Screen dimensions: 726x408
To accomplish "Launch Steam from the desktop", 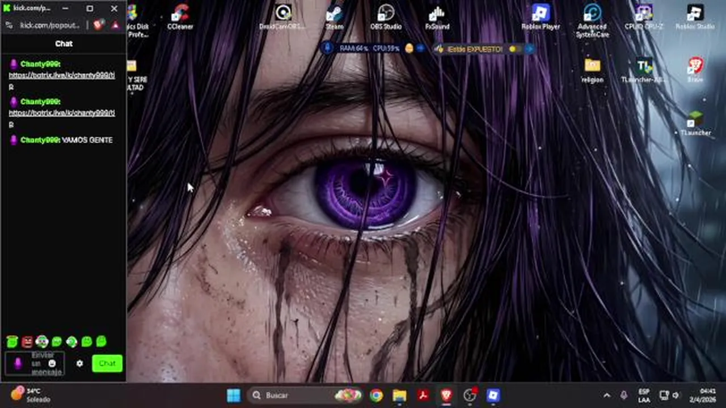I will [x=335, y=17].
